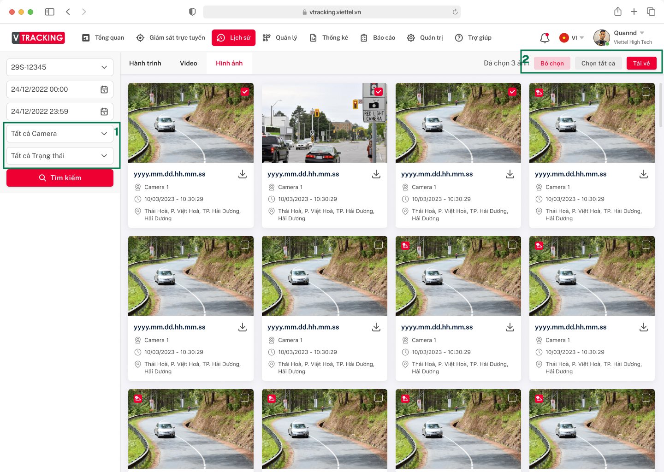This screenshot has width=664, height=472.
Task: Open Giám sát trực tuyến monitoring page
Action: click(171, 38)
